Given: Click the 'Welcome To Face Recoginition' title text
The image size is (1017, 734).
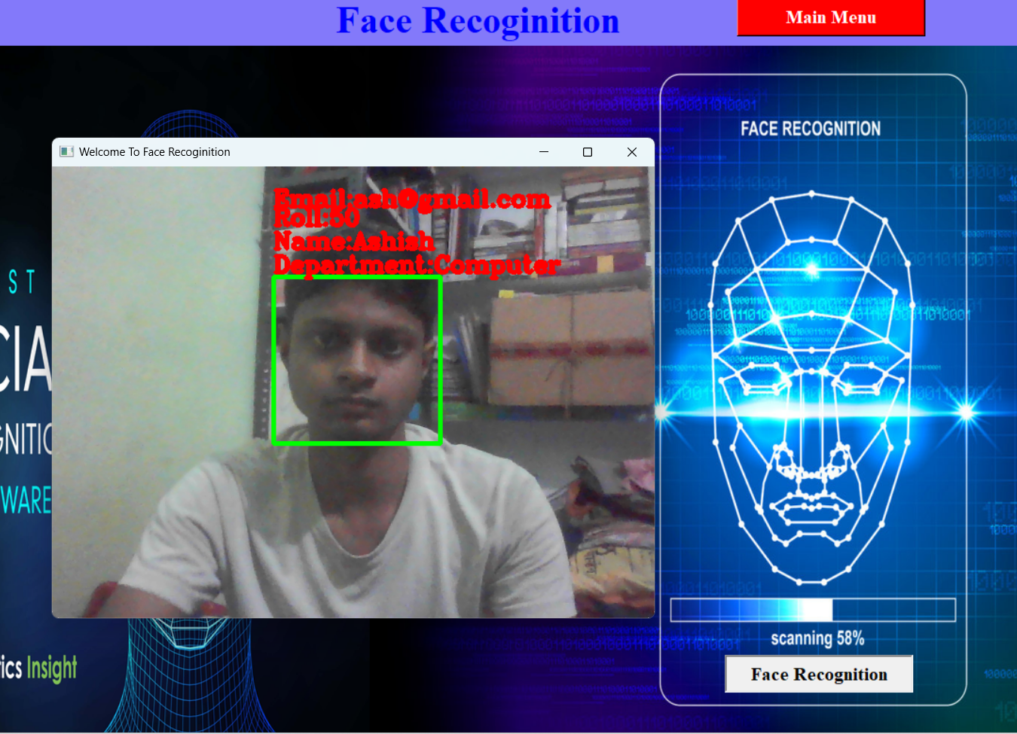Looking at the screenshot, I should pyautogui.click(x=154, y=152).
